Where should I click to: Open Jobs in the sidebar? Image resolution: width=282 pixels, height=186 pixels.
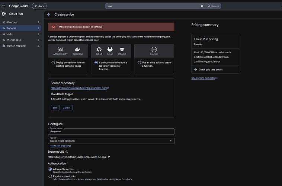click(x=10, y=34)
